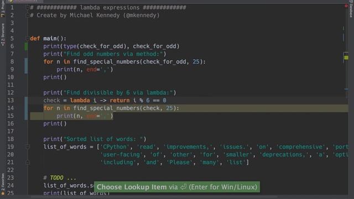This screenshot has height=199, width=354.
Task: Click the red error indicator above scrollbar
Action: (x=346, y=6)
